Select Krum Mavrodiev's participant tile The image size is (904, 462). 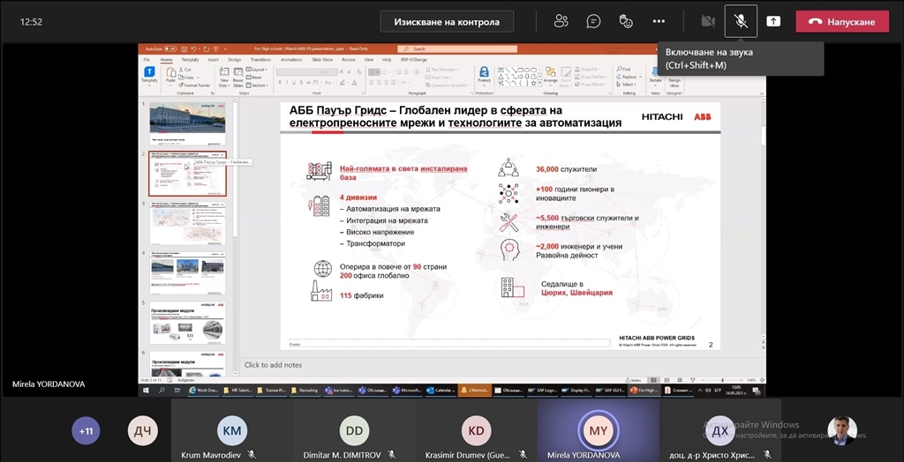click(231, 432)
